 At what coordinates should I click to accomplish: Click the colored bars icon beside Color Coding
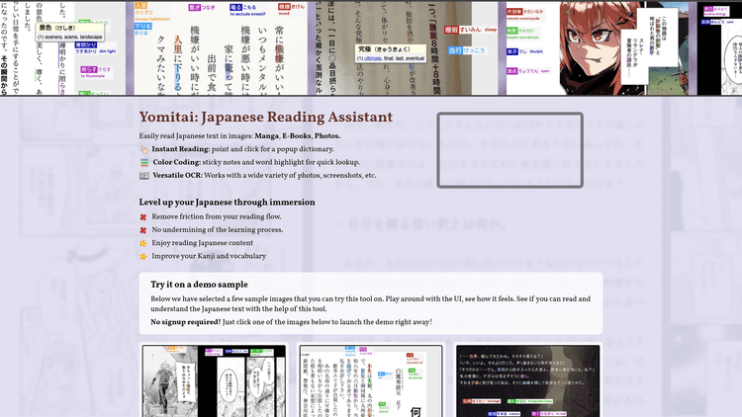coord(144,163)
